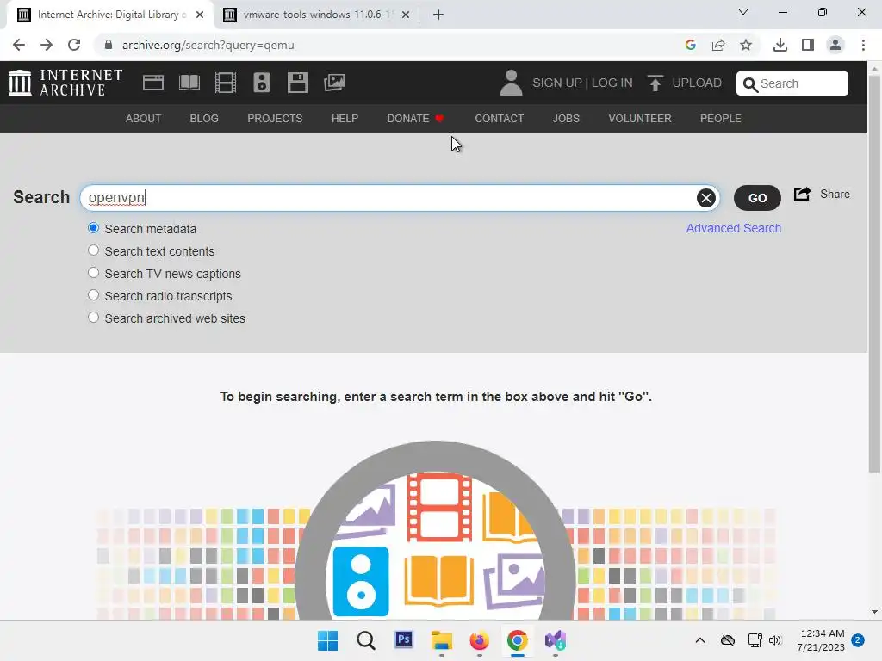
Task: Open the Images icon in header
Action: [334, 83]
